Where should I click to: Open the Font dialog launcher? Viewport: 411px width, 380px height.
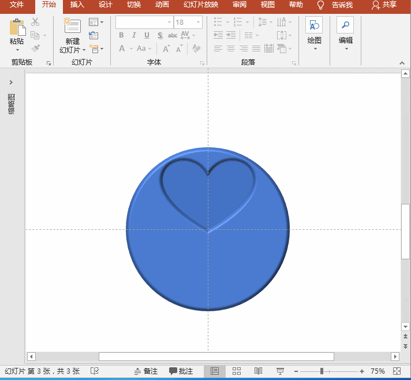point(202,63)
